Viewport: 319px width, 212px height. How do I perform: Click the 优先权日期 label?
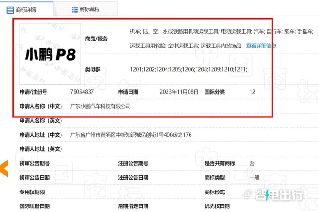(x=217, y=206)
